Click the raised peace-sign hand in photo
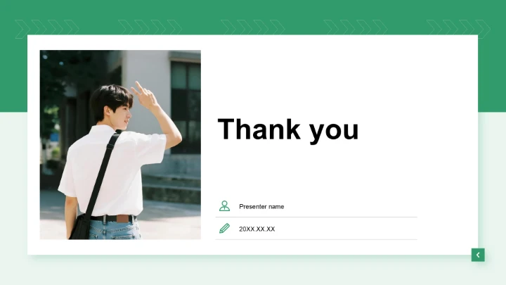Image resolution: width=506 pixels, height=285 pixels. 145,95
